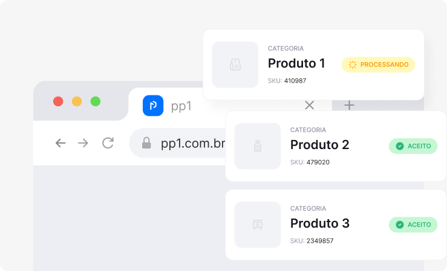Click the PROCESSANDO status badge
The height and width of the screenshot is (271, 447).
tap(378, 65)
